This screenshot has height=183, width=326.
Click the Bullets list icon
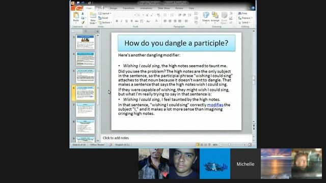[166, 15]
